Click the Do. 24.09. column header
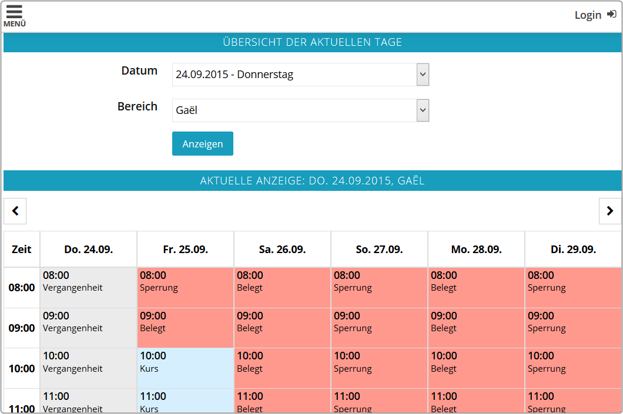 tap(88, 249)
